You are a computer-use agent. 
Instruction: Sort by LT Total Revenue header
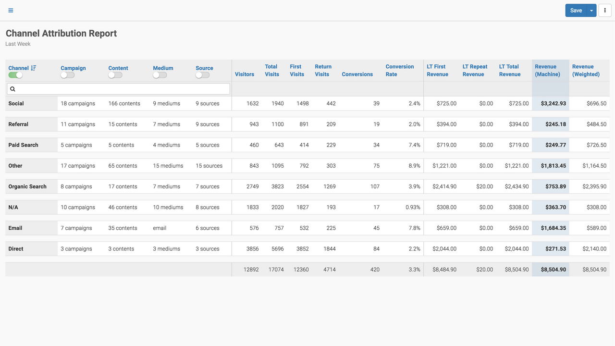coord(510,71)
